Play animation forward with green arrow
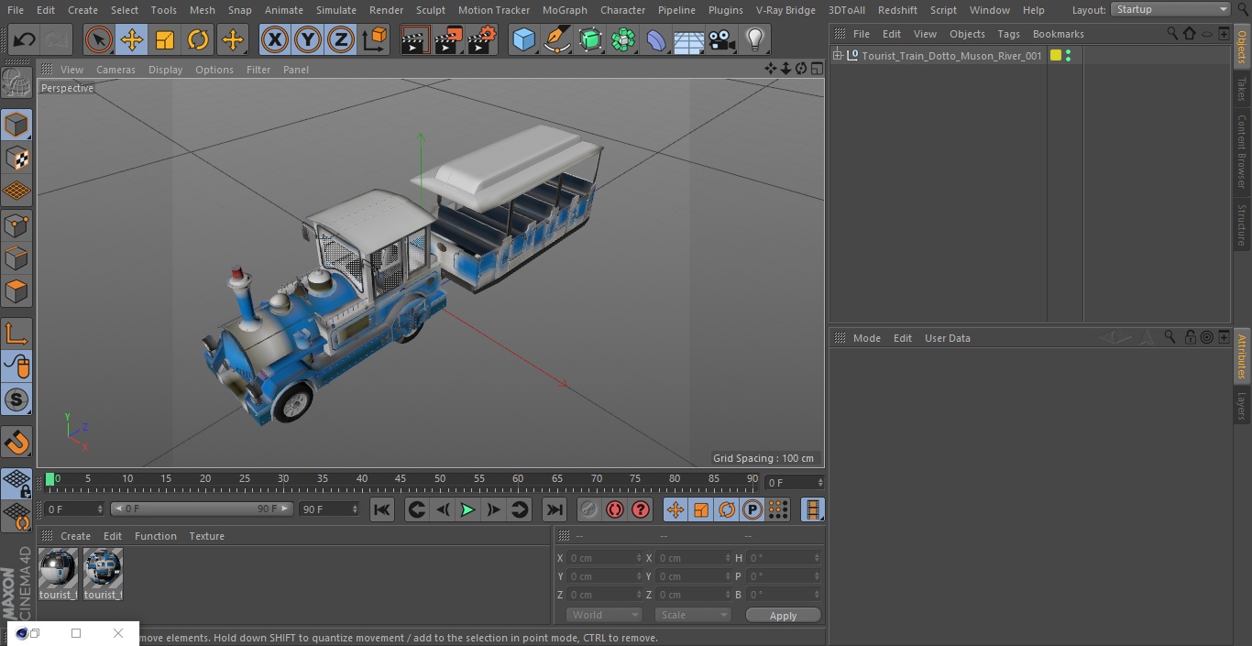The width and height of the screenshot is (1252, 646). point(467,509)
